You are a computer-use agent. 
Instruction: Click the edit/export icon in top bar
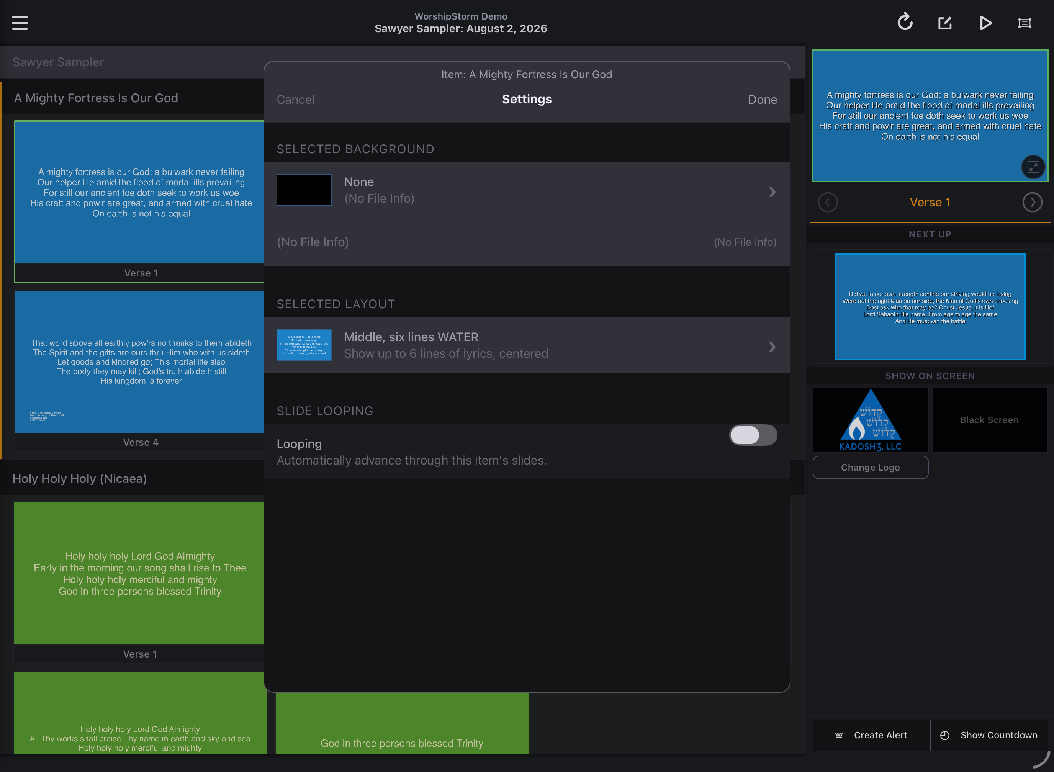tap(944, 23)
